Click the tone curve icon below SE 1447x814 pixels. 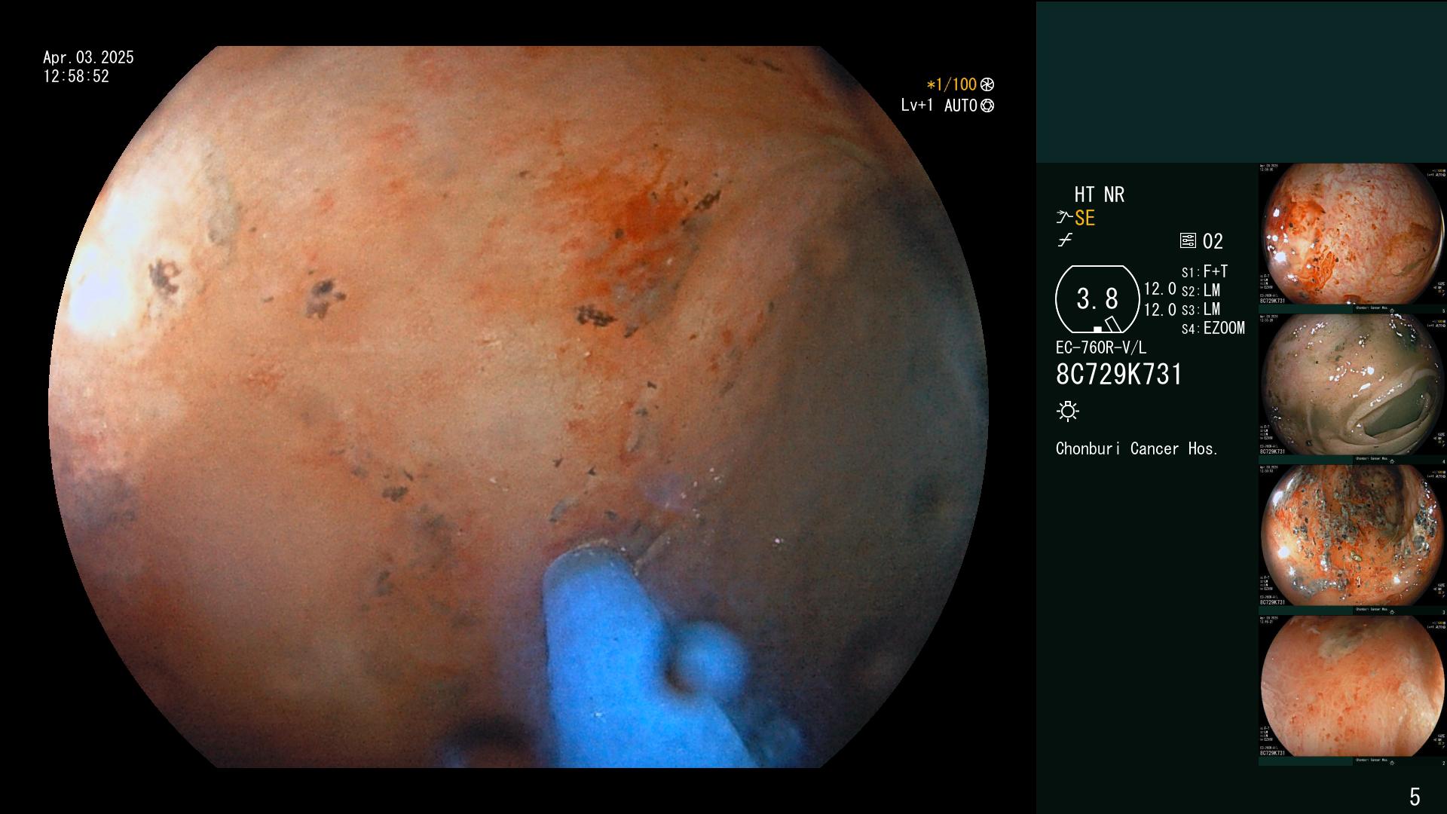pyautogui.click(x=1065, y=240)
